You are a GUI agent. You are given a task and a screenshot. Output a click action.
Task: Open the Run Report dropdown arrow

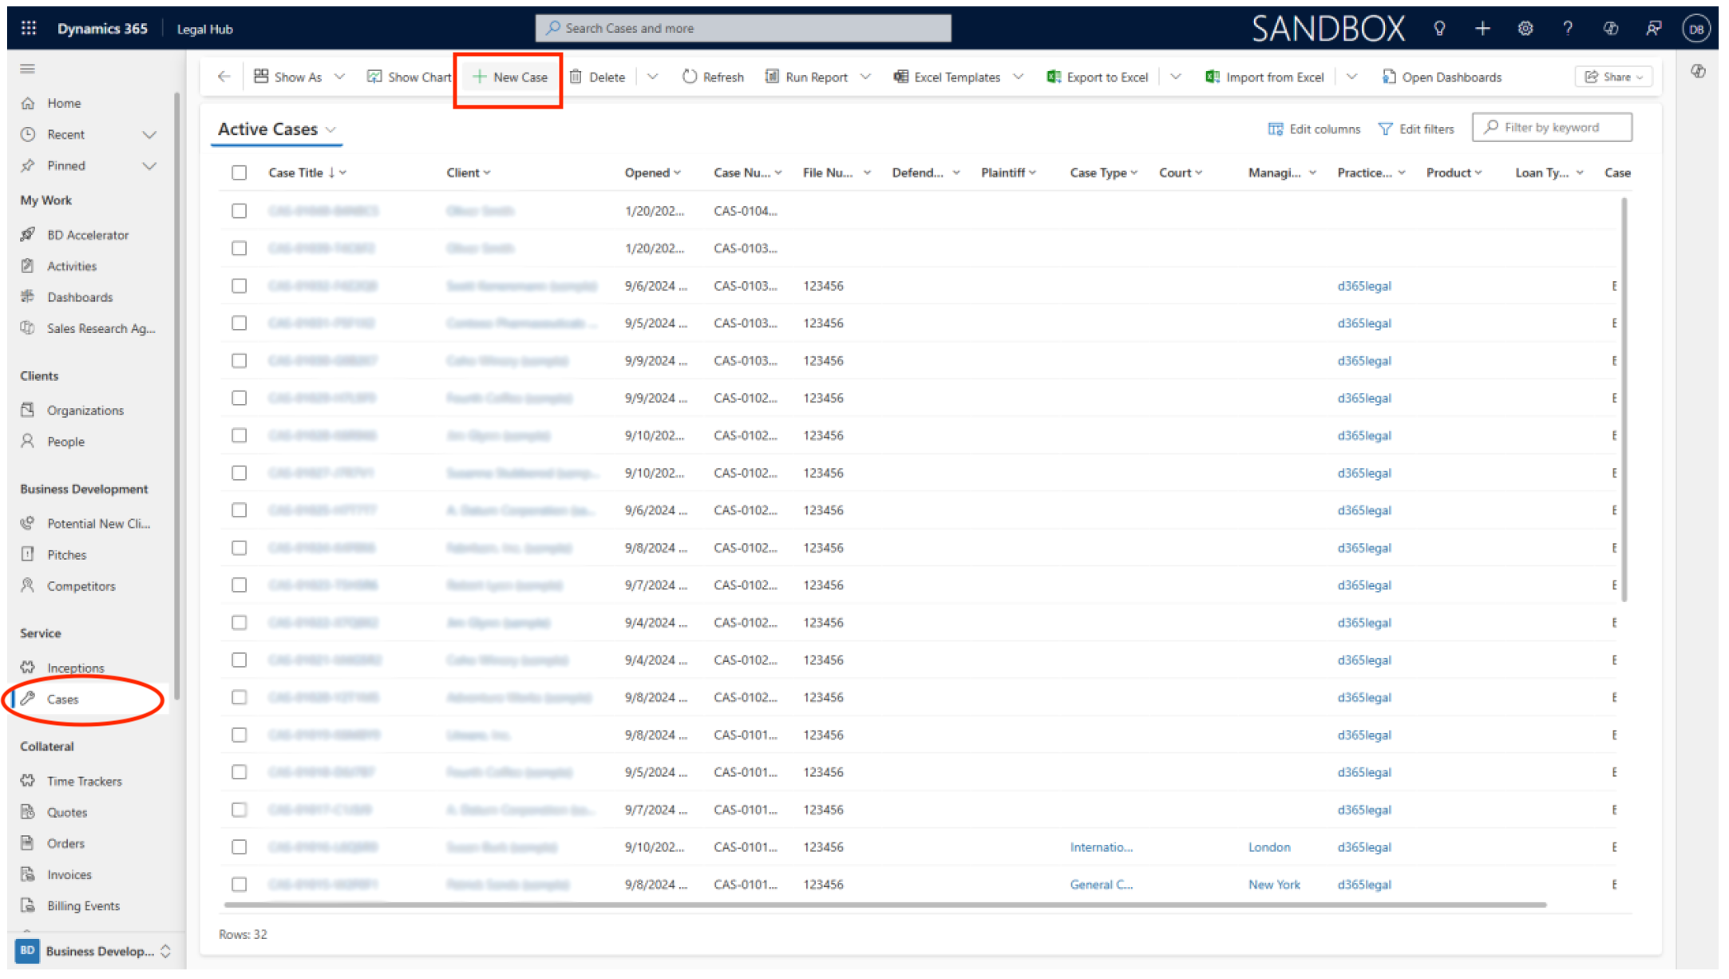(865, 77)
